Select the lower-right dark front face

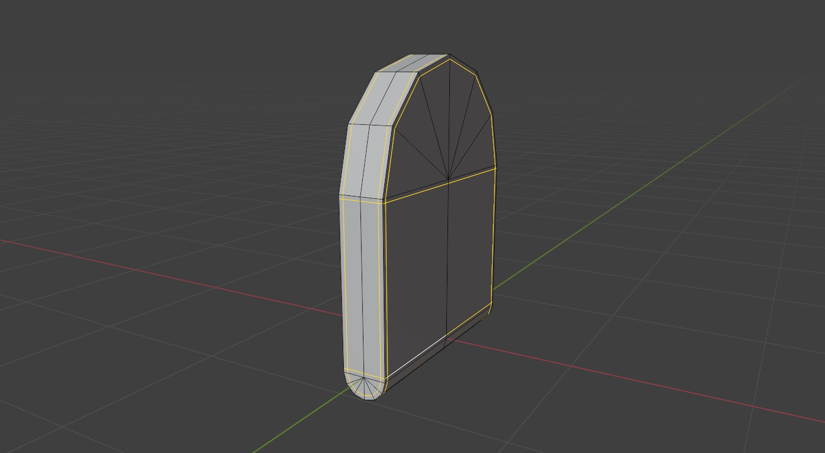[x=470, y=251]
